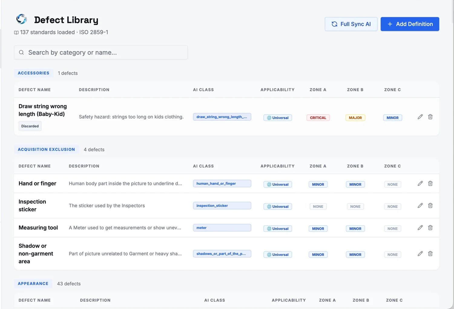Click the CRITICAL Zone A badge
454x309 pixels.
318,118
